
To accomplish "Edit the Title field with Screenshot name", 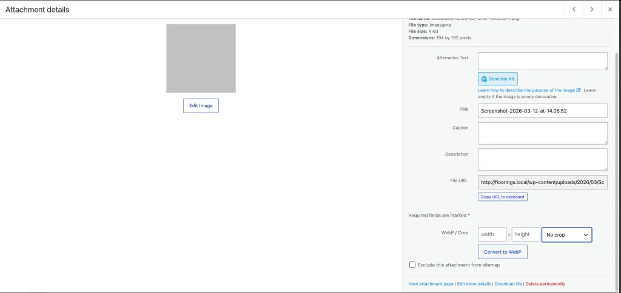I will click(x=543, y=111).
